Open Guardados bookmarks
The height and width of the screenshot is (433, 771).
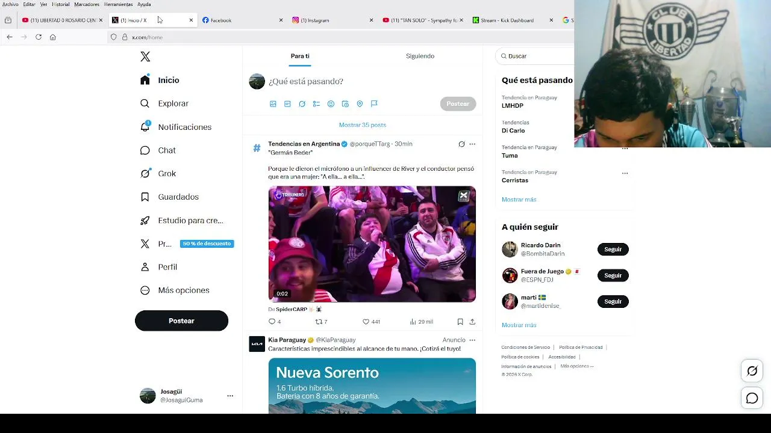(169, 197)
